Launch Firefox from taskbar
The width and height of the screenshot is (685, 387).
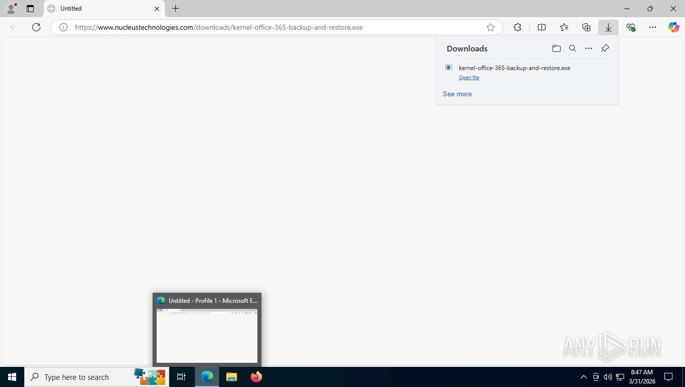pyautogui.click(x=256, y=377)
